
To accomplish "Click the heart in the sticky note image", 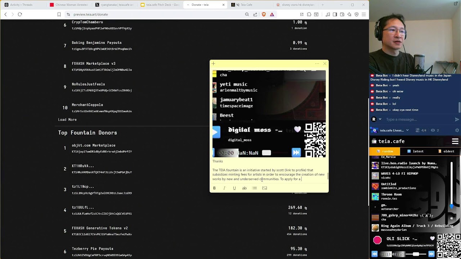I will pyautogui.click(x=297, y=129).
